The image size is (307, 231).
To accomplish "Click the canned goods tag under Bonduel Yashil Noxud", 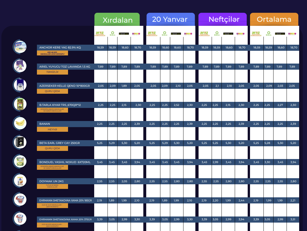I will point(52,167).
